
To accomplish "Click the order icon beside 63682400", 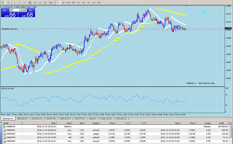I will (4, 141).
